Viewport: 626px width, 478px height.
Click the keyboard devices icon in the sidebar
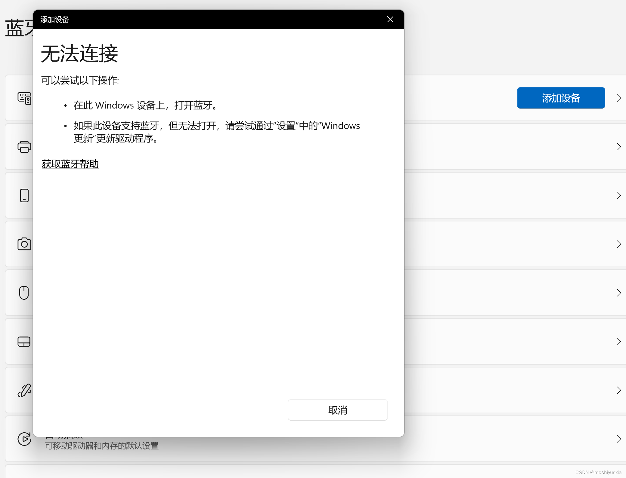pyautogui.click(x=24, y=98)
